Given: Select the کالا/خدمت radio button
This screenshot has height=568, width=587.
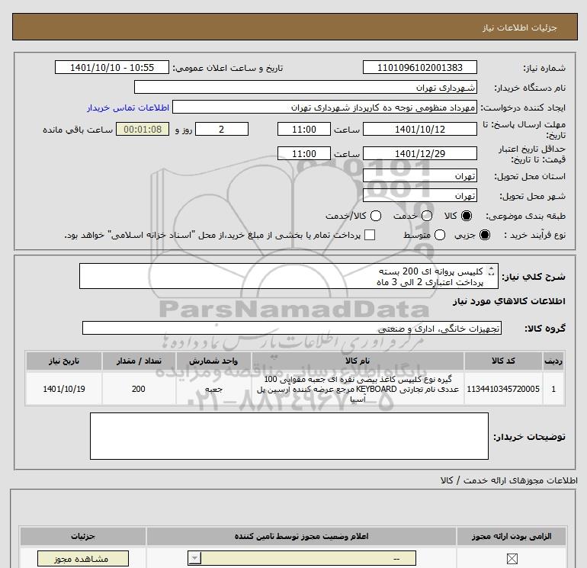Looking at the screenshot, I should point(376,216).
